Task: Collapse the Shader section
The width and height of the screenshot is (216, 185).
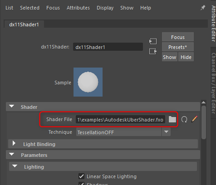Action: (12, 106)
